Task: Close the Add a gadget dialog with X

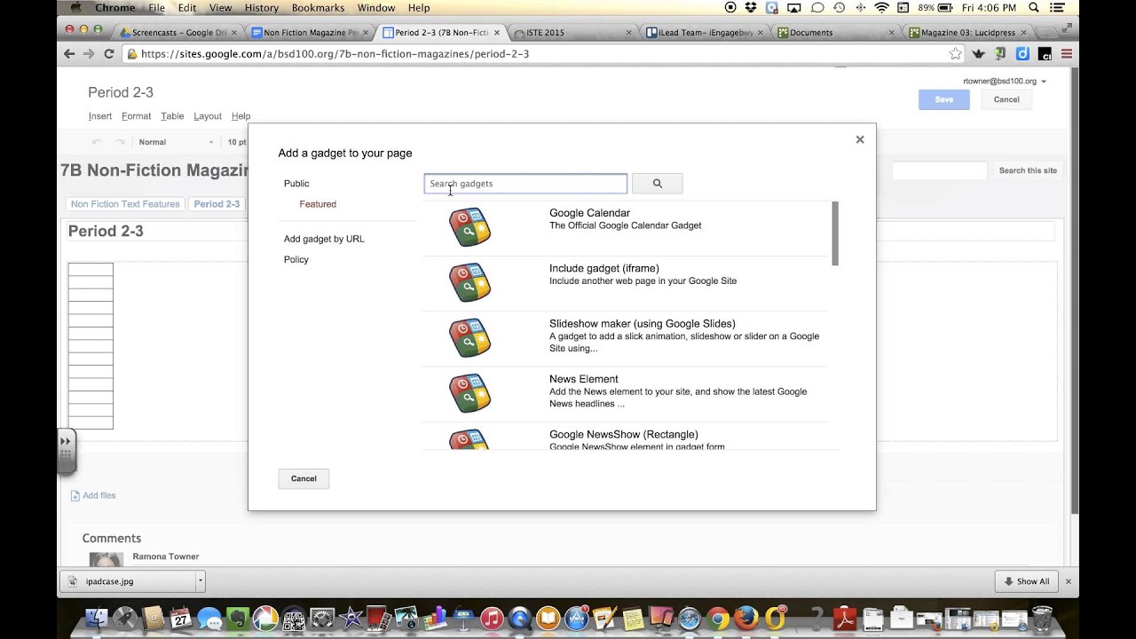Action: [859, 139]
